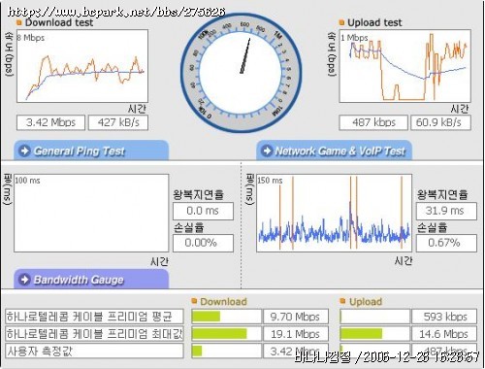Select the 3.42 Mbps download result field
Screen dimensions: 485x369
[x=50, y=122]
